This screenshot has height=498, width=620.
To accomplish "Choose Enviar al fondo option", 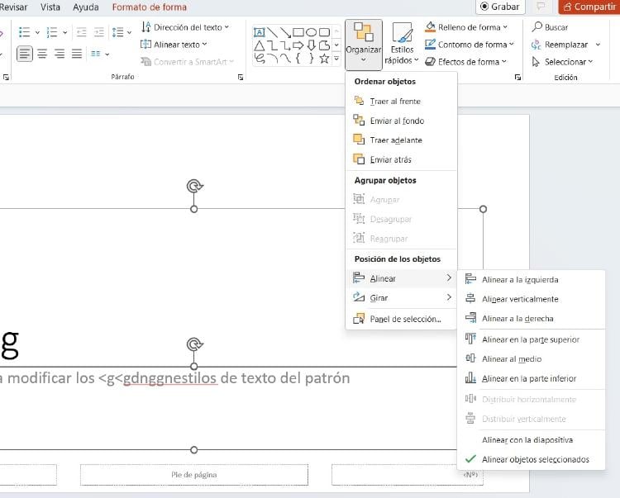I will point(397,121).
